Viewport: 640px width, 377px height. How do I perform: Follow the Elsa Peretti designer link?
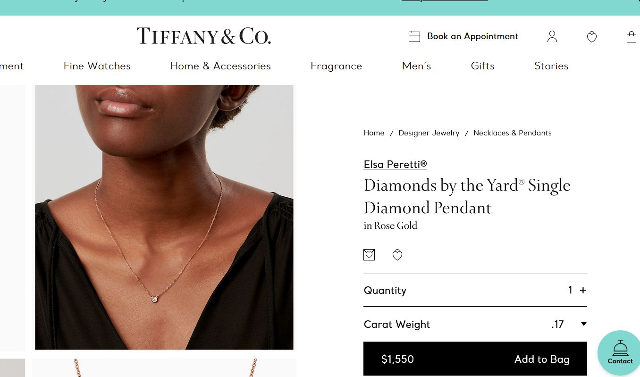pyautogui.click(x=395, y=164)
